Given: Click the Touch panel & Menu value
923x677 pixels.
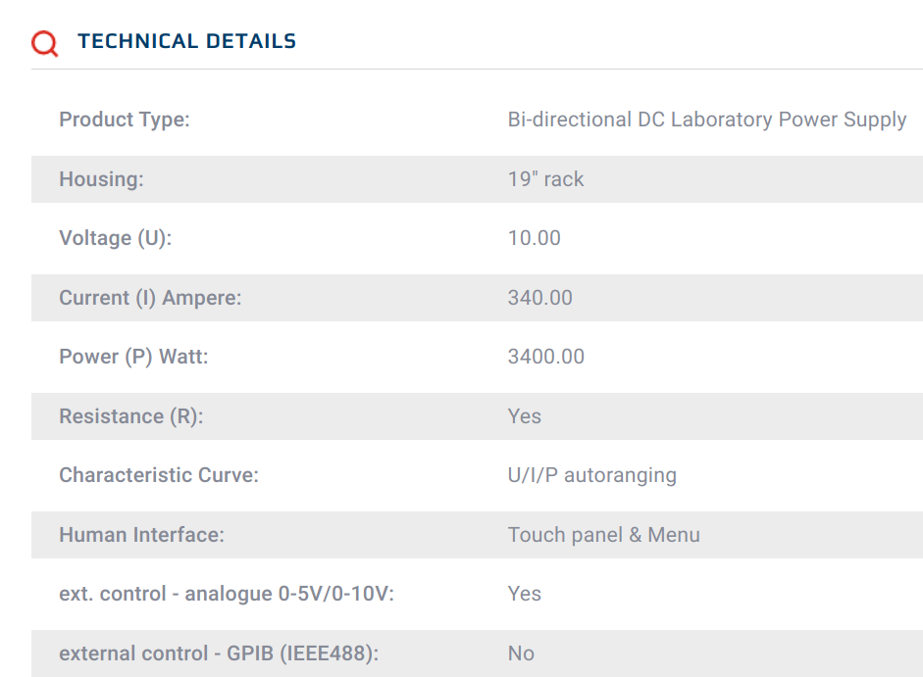Looking at the screenshot, I should 604,535.
